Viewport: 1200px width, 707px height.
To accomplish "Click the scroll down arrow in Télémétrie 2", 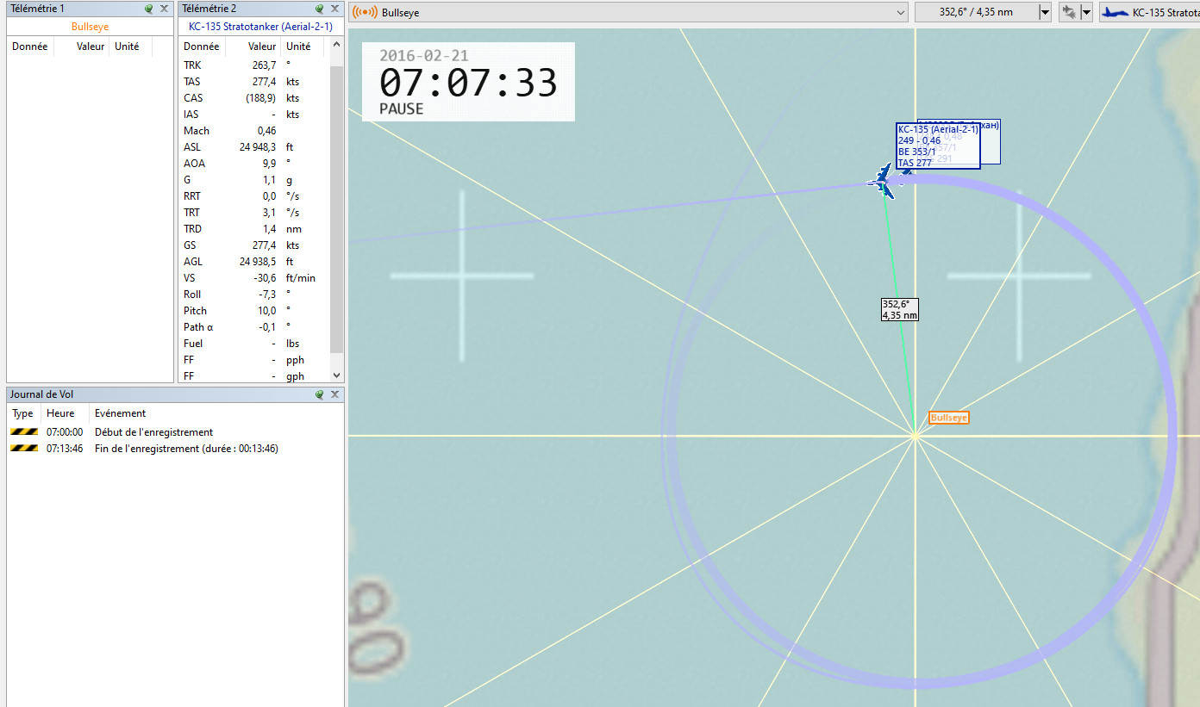I will tap(337, 376).
